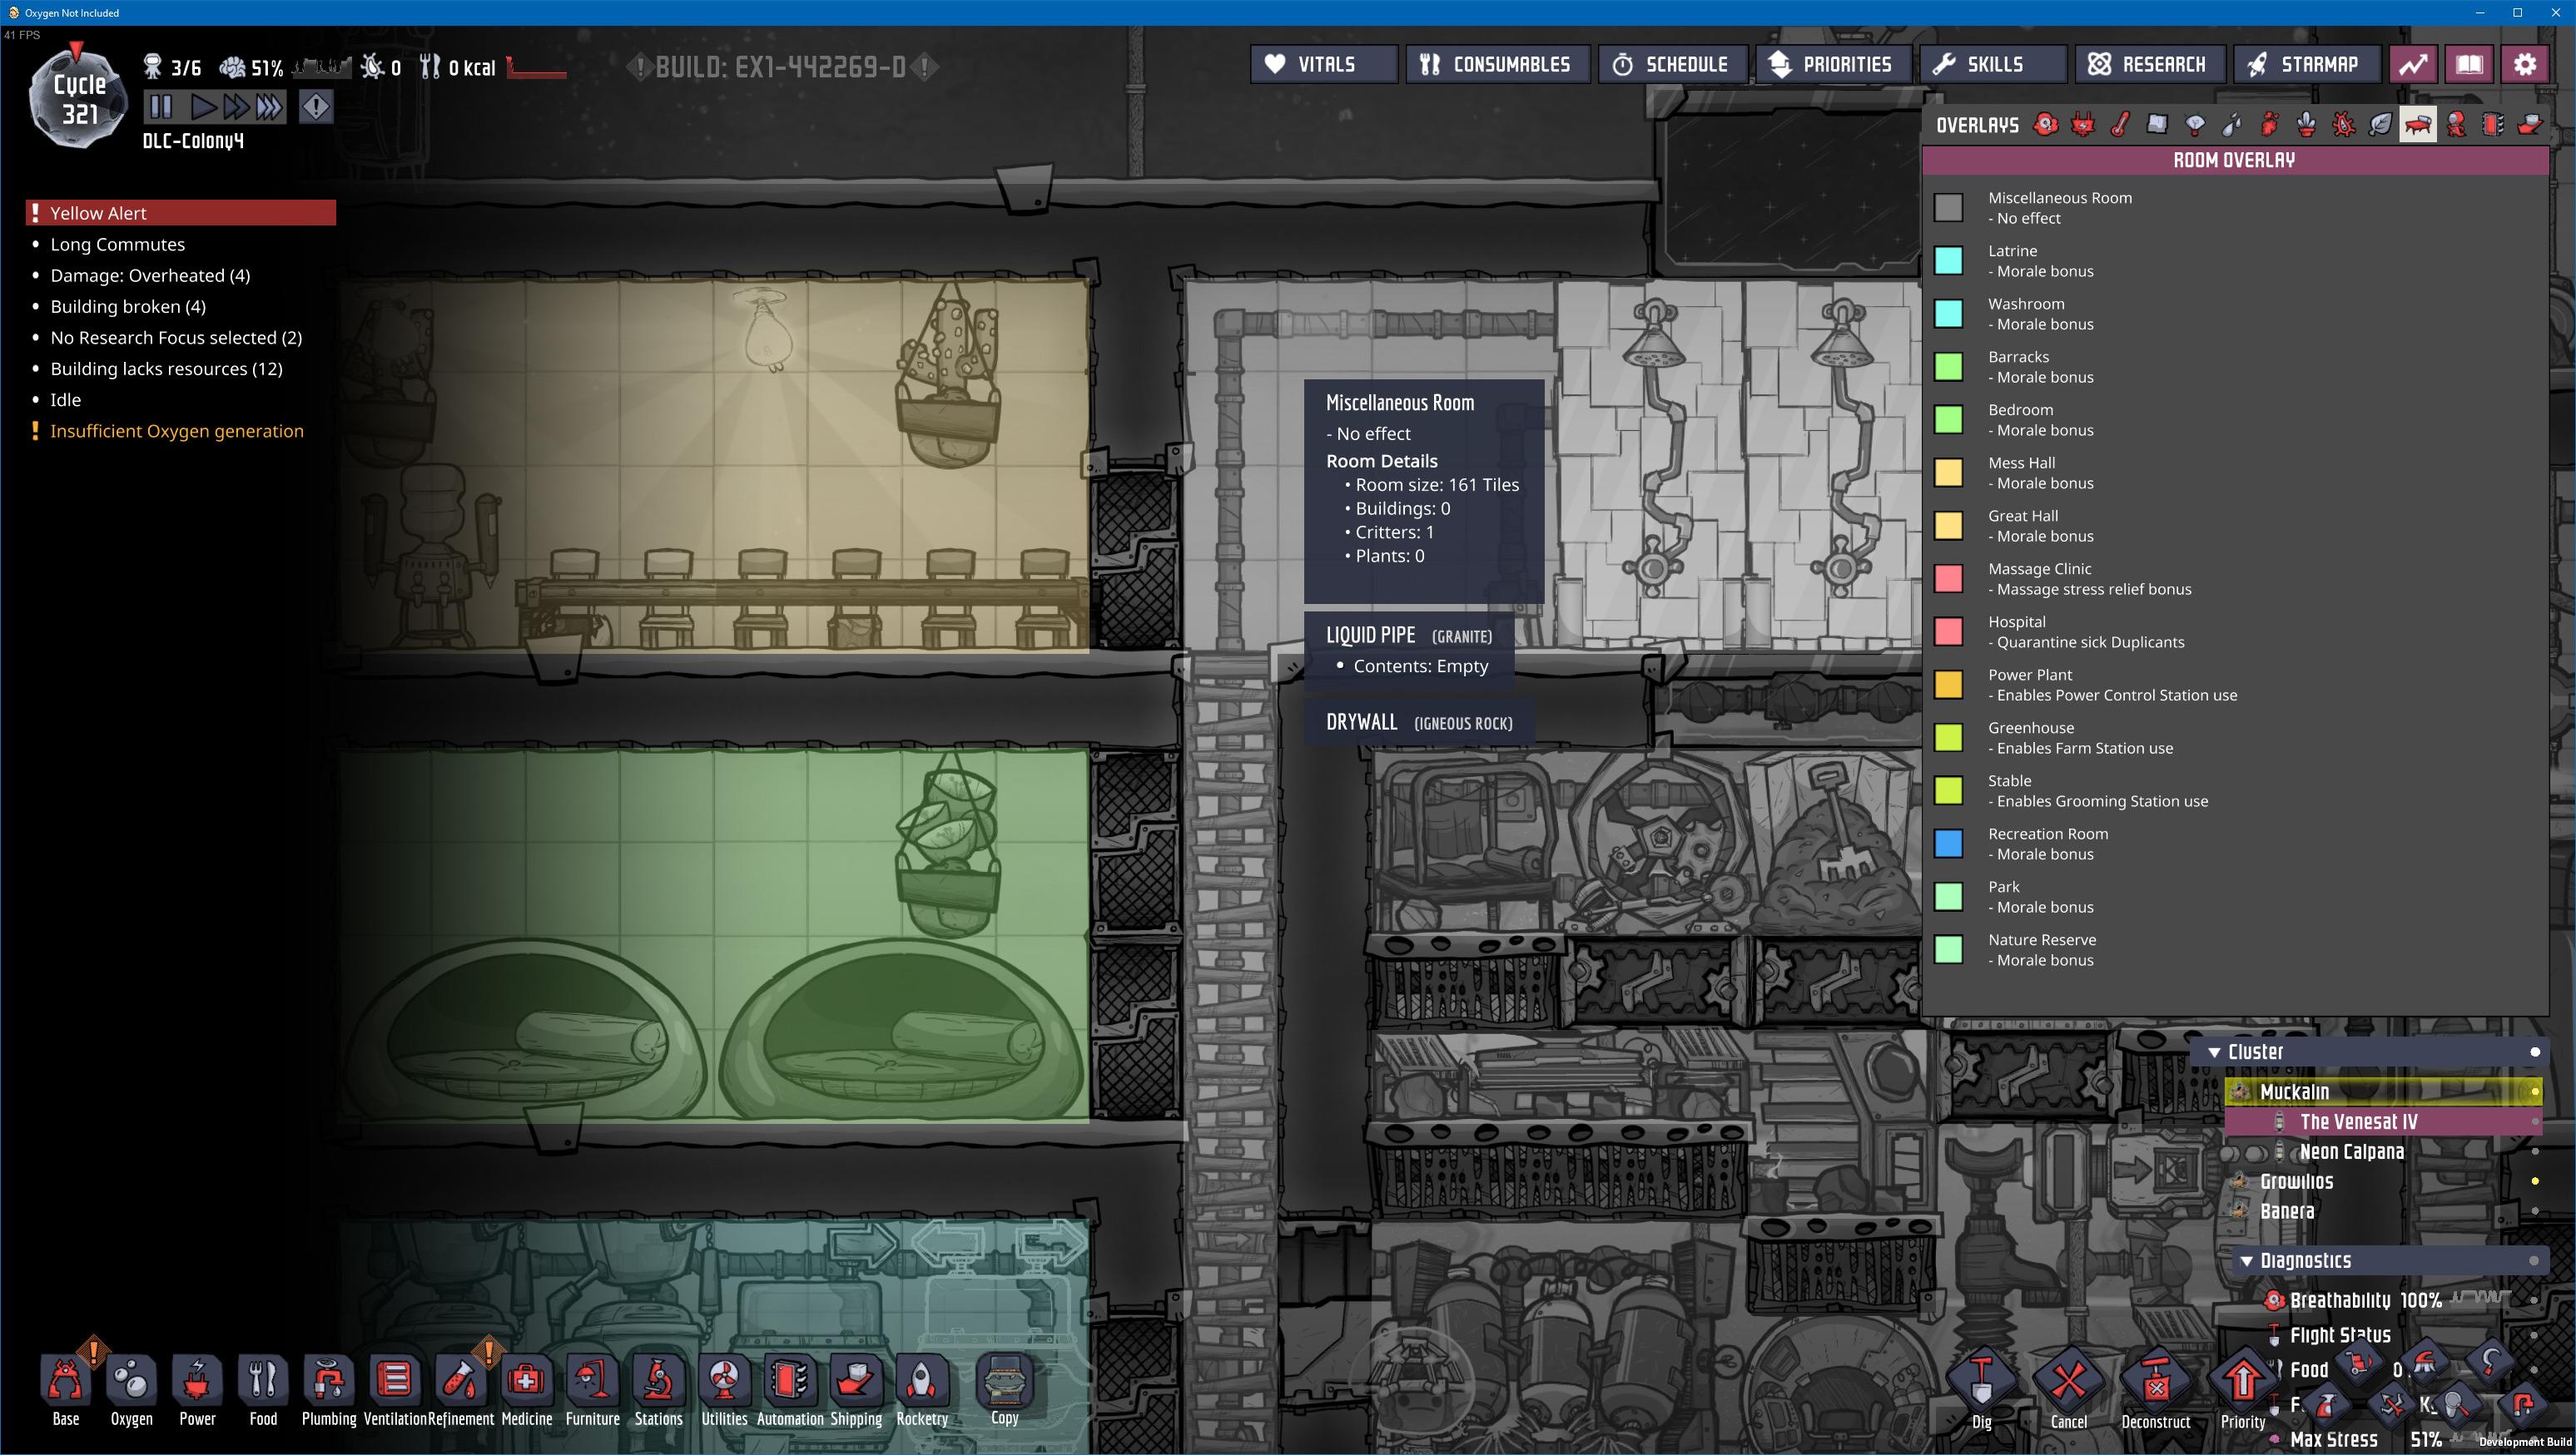Open the Oxygen overlay icon
Image resolution: width=2576 pixels, height=1455 pixels.
tap(2046, 125)
